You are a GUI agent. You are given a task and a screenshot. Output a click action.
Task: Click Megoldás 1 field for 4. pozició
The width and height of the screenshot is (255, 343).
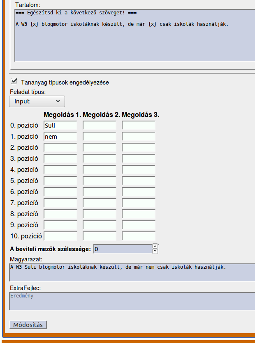coord(60,170)
